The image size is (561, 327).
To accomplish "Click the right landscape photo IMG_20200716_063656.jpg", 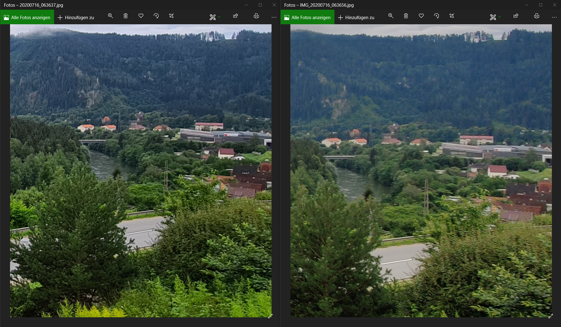I will [421, 171].
